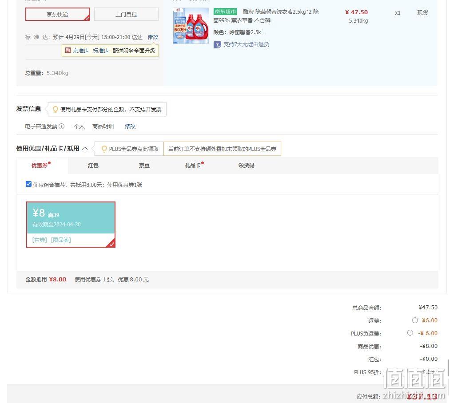Select the 京东快递 delivery option
449x403 pixels.
coord(57,14)
